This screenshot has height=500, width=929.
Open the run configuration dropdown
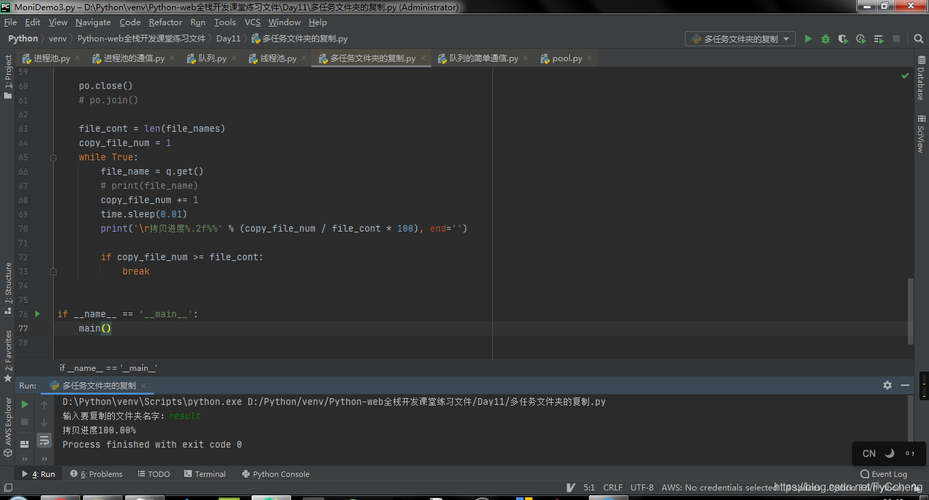point(740,39)
